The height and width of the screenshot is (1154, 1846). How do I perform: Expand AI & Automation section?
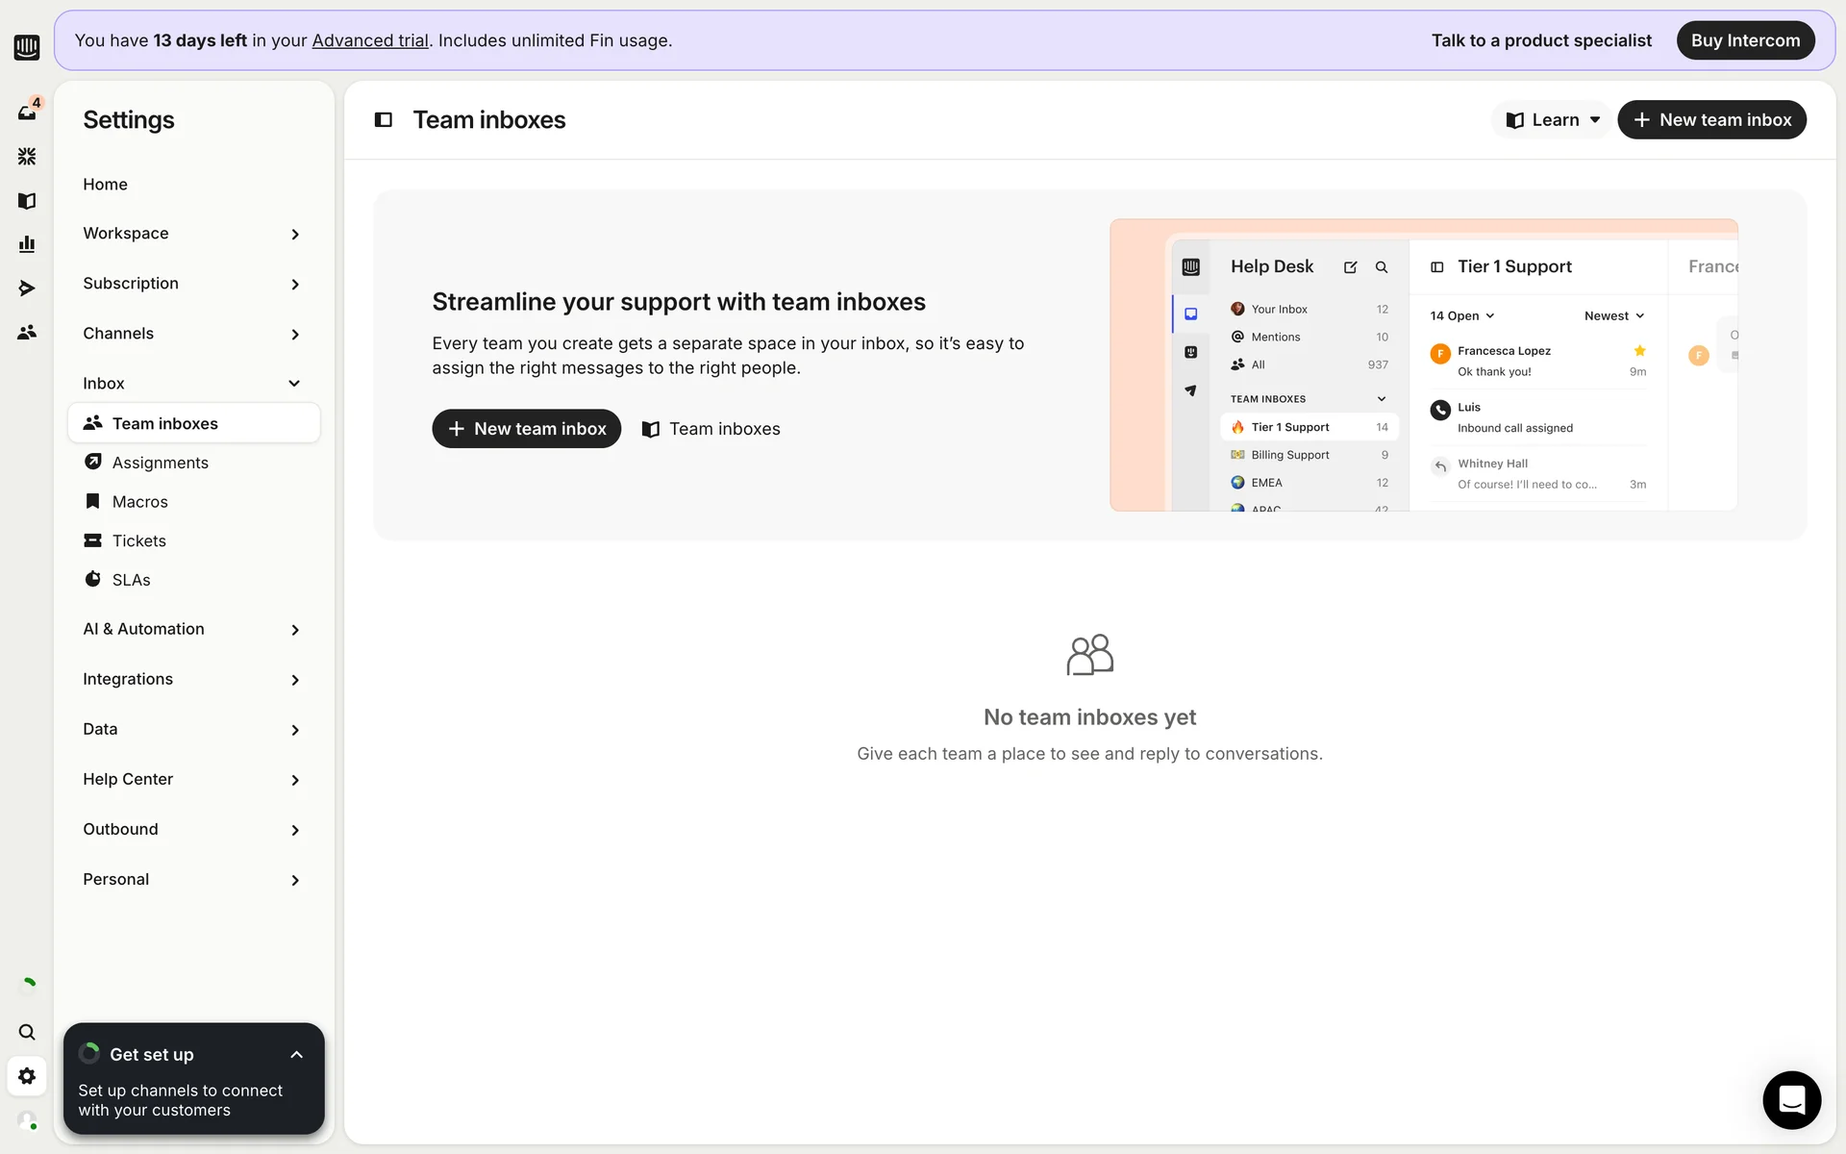tap(294, 630)
